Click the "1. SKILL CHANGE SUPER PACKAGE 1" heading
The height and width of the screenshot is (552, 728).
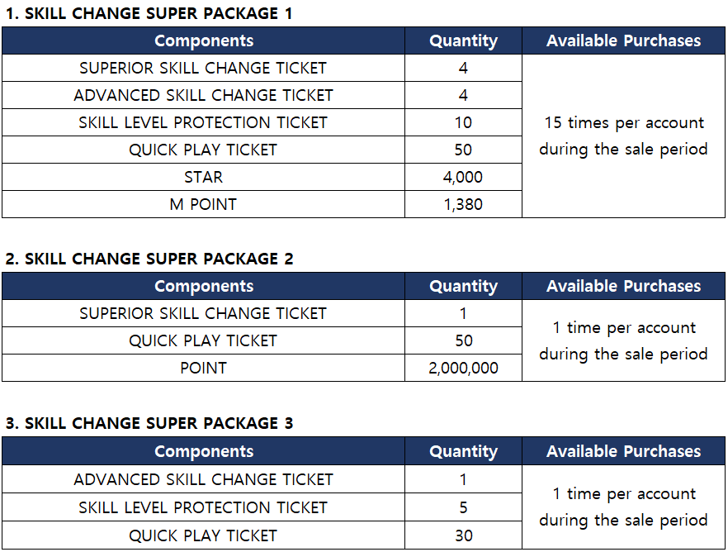pyautogui.click(x=149, y=13)
